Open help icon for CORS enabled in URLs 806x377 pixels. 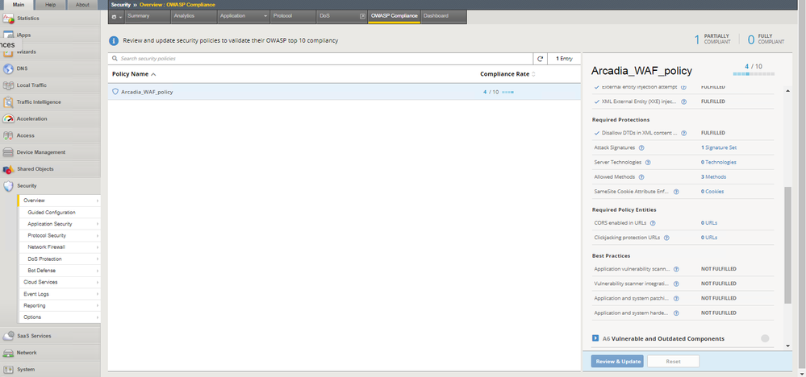click(653, 223)
